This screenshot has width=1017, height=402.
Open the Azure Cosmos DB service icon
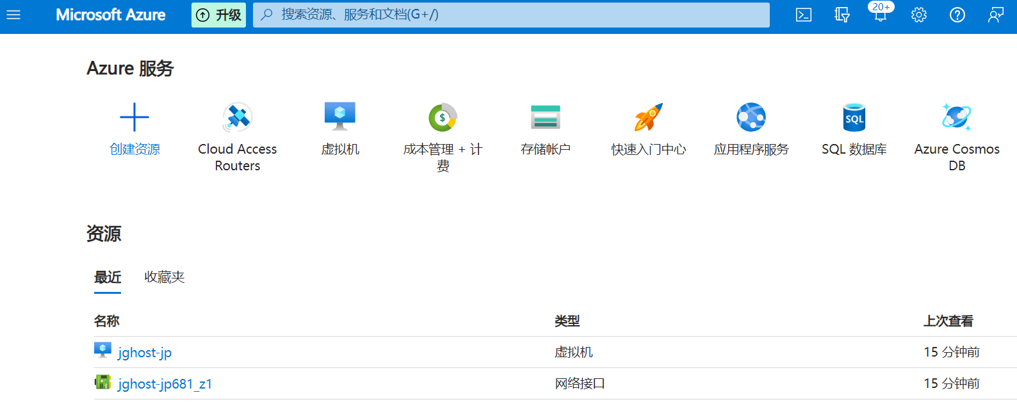(957, 117)
